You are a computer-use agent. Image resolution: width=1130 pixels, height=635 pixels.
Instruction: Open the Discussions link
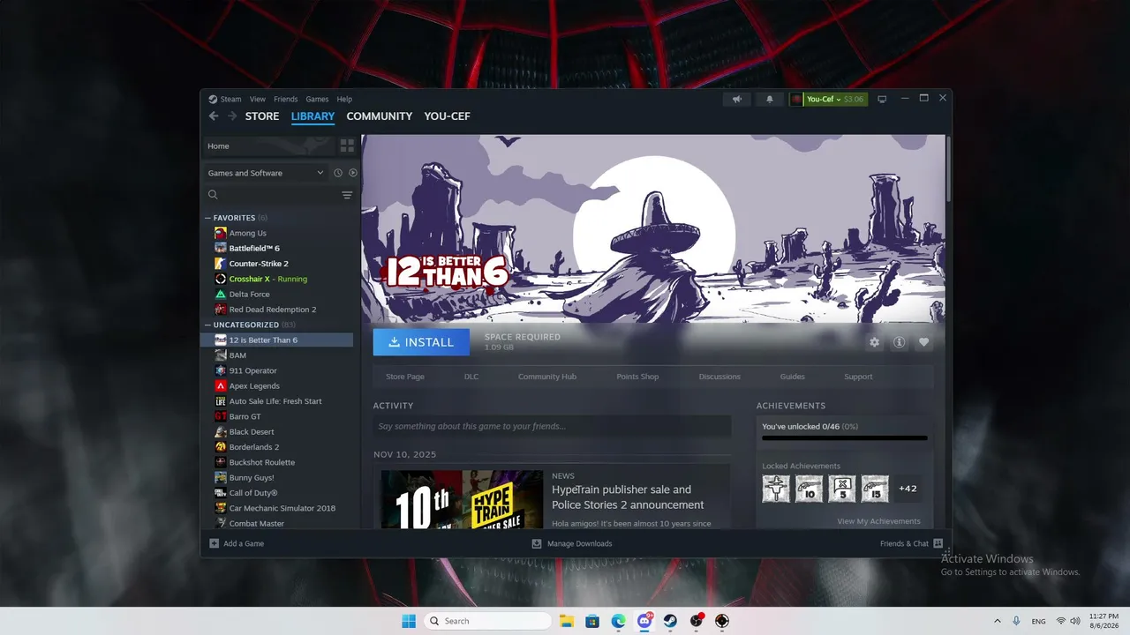point(719,377)
